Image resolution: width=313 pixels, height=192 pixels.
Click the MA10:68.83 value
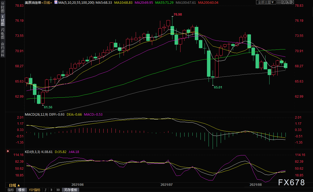pos(123,3)
